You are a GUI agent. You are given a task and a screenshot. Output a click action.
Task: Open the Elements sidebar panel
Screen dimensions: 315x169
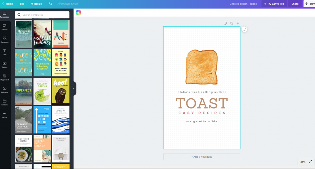4,40
